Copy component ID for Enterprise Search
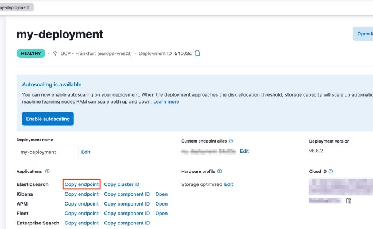This screenshot has height=229, width=373. point(127,223)
